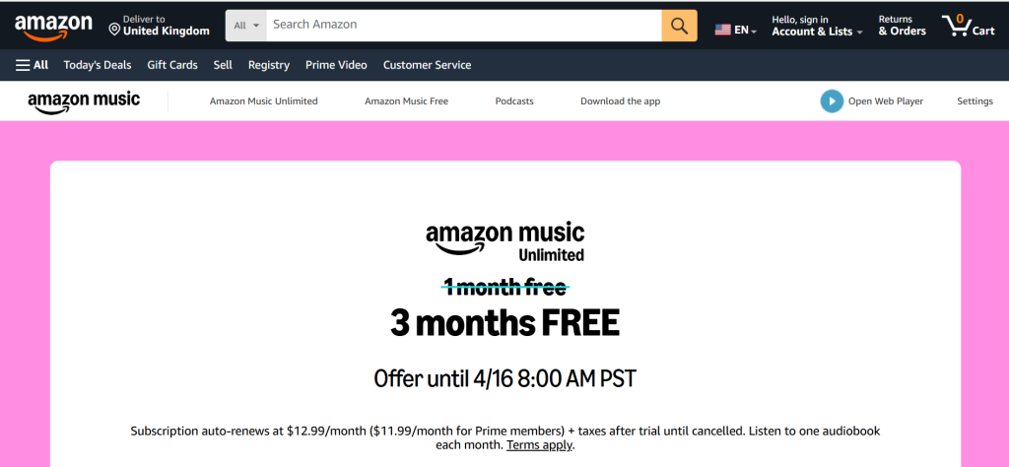Click the Amazon logo

[x=54, y=27]
